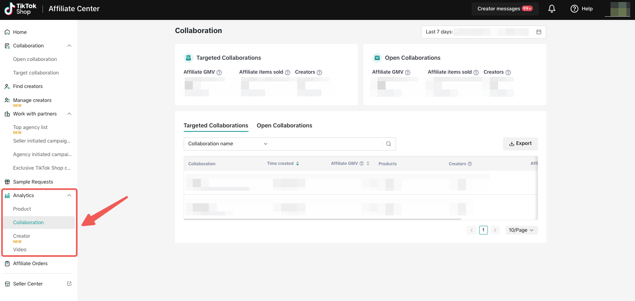Screen dimensions: 635x301
Task: Click the Seller Center external link icon
Action: 69,284
